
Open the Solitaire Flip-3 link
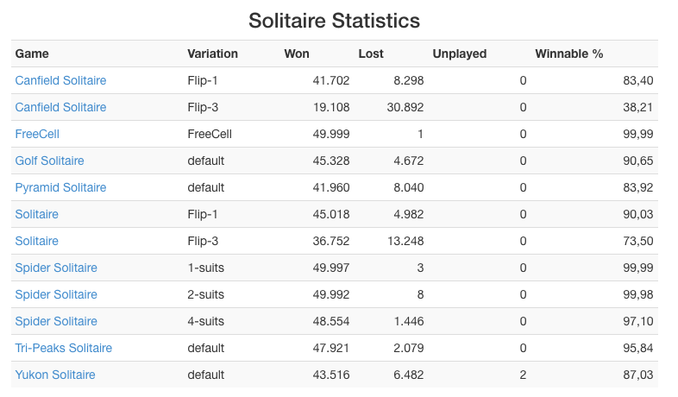[37, 242]
